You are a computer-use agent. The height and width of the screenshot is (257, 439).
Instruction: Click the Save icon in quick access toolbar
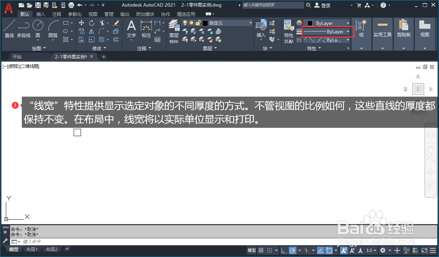click(37, 5)
